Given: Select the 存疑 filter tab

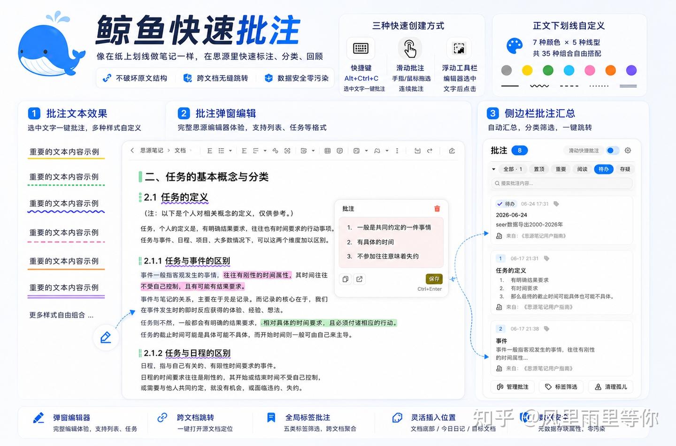Looking at the screenshot, I should [625, 169].
